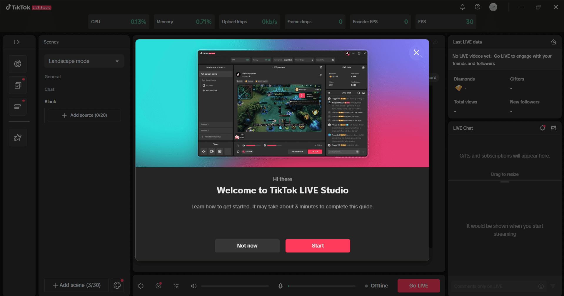Open the enhance settings gear in bottom toolbar
This screenshot has height=296, width=564.
pos(141,286)
